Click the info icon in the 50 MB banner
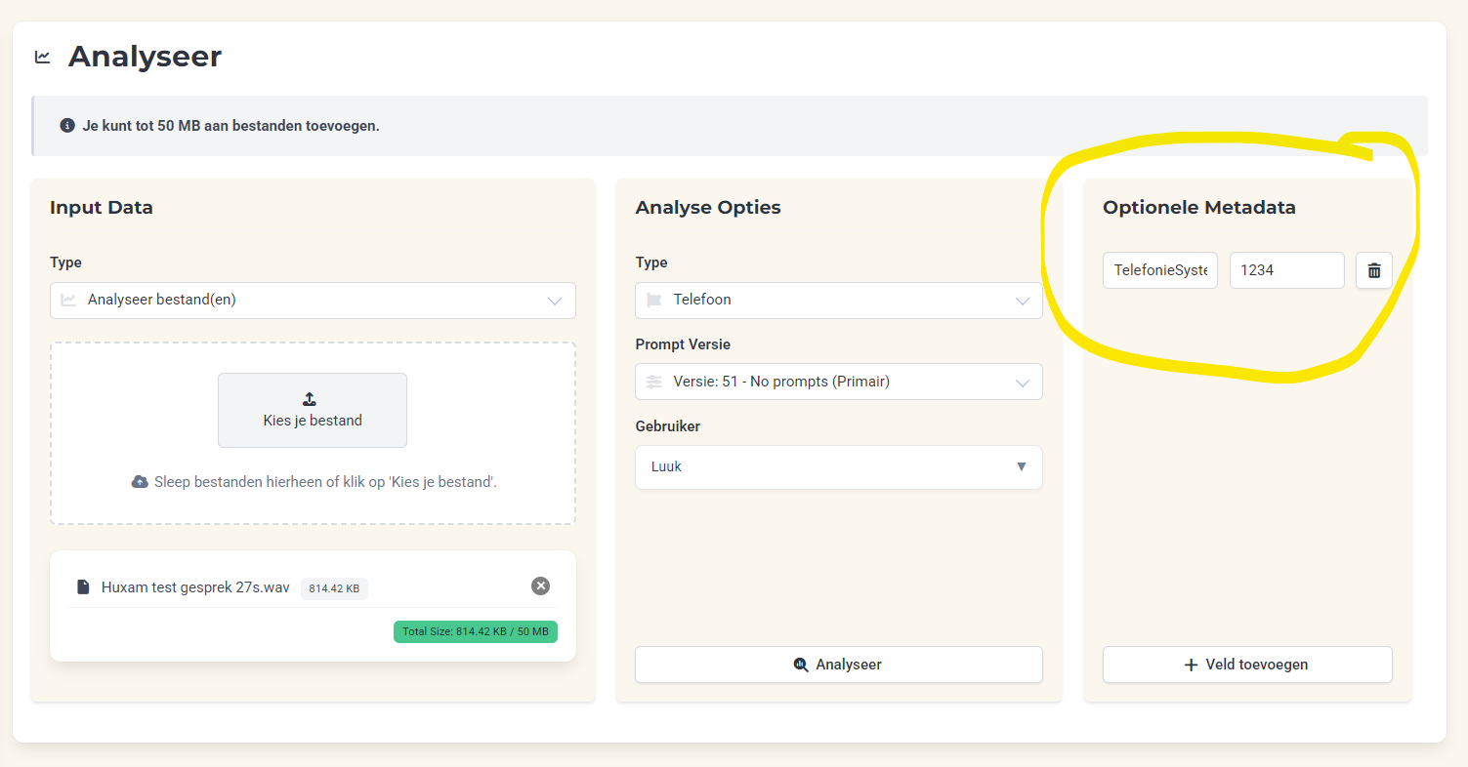Screen dimensions: 1468x767 [x=67, y=126]
